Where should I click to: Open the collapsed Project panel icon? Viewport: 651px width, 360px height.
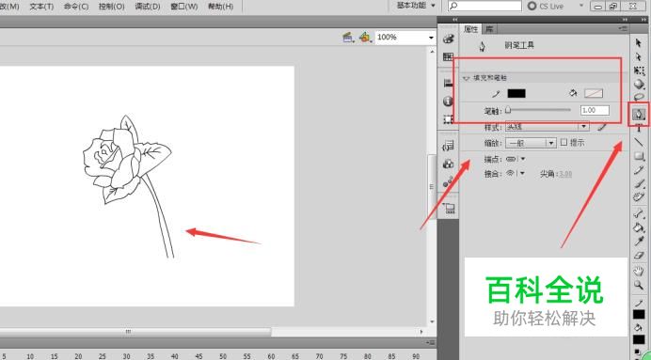[x=449, y=208]
